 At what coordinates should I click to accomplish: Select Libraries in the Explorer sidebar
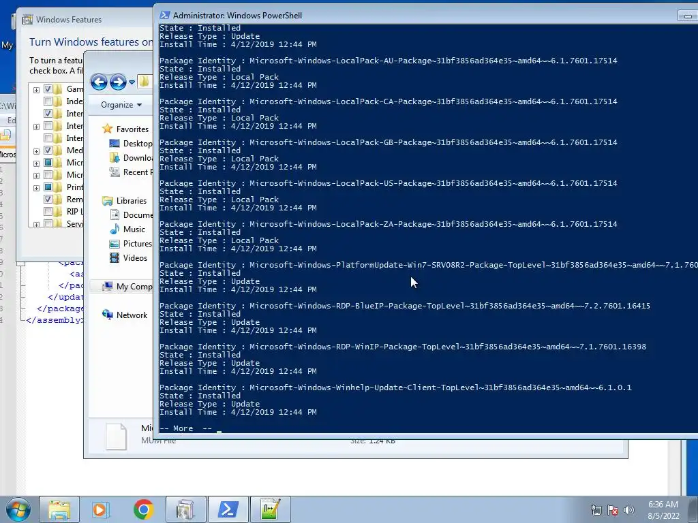click(x=132, y=201)
